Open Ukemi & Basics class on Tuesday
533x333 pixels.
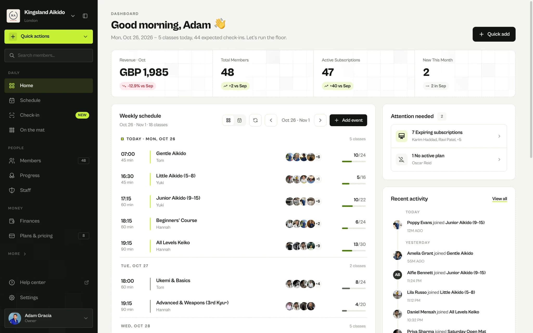pyautogui.click(x=243, y=284)
